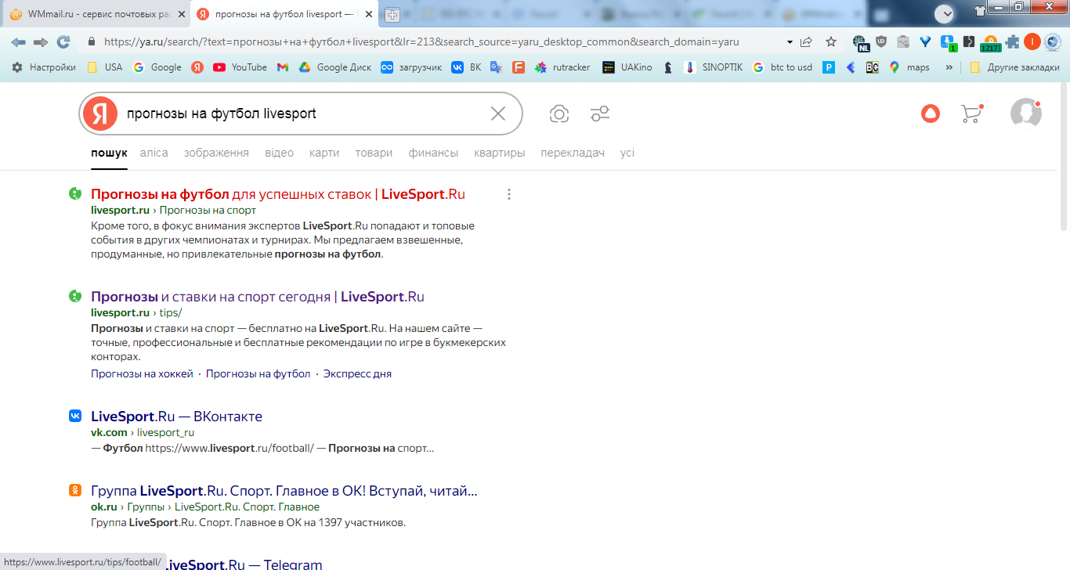Show hidden bookmarks with the chevron
1070x570 pixels.
coord(949,67)
